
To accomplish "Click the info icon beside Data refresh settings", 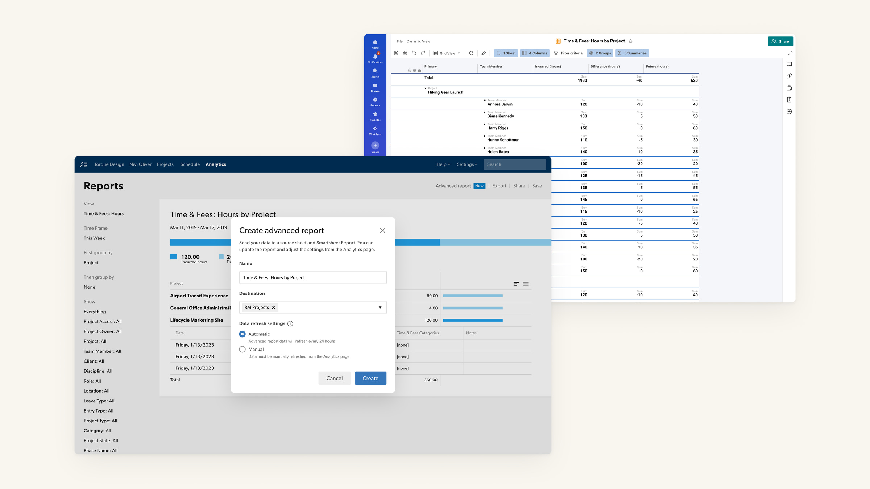I will pyautogui.click(x=290, y=324).
